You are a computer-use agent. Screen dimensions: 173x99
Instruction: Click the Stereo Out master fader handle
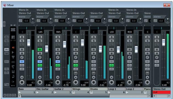click(164, 43)
